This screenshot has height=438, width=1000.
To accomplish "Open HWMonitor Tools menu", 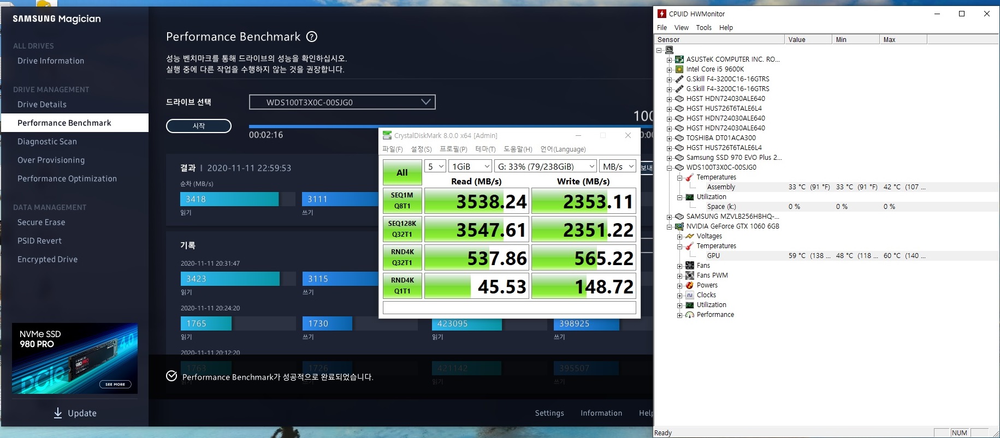I will (703, 27).
